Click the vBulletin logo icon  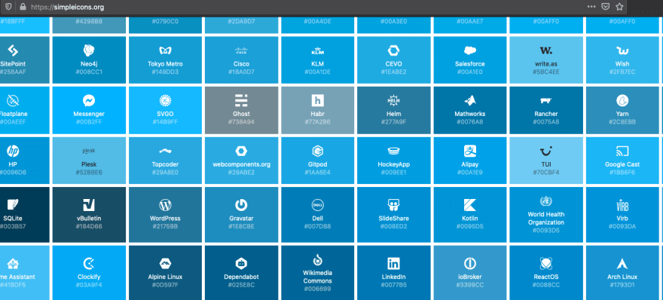point(89,205)
